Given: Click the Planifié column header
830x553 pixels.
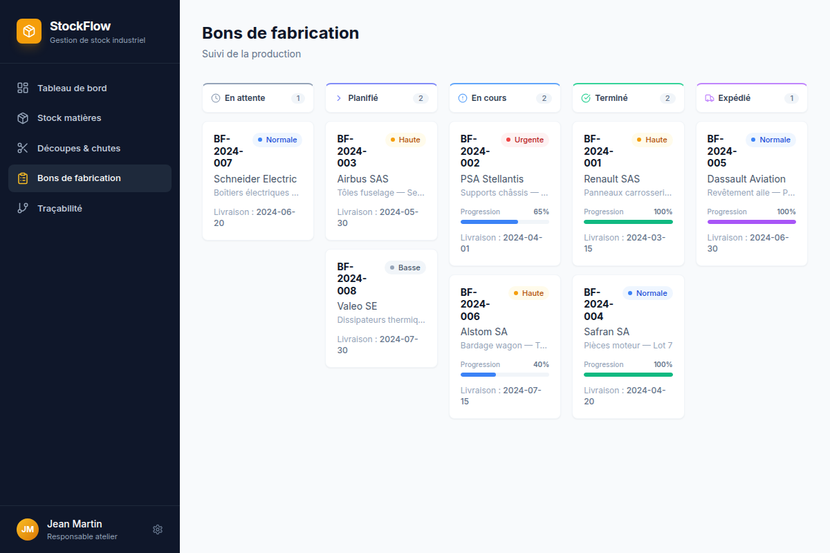Looking at the screenshot, I should pyautogui.click(x=381, y=98).
